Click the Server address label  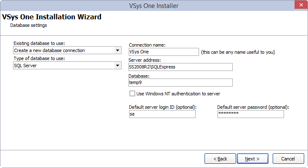tap(145, 60)
